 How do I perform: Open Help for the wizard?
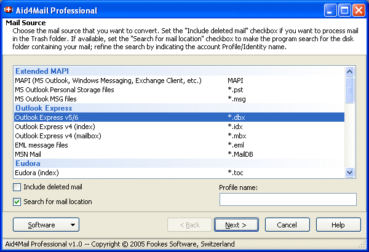pyautogui.click(x=338, y=225)
